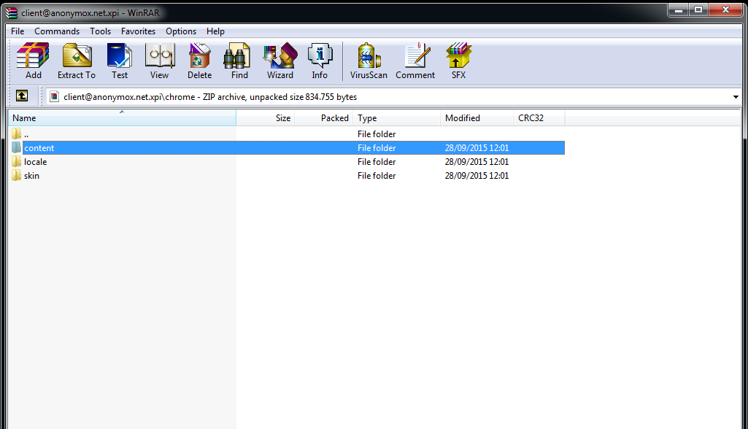Select the '..' parent folder entry
Viewport: 748px width, 429px height.
click(x=26, y=134)
